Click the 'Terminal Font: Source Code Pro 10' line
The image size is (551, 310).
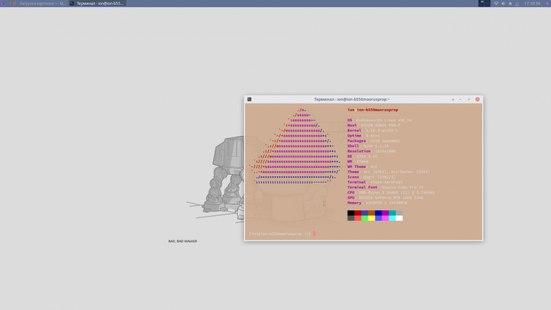pyautogui.click(x=386, y=187)
